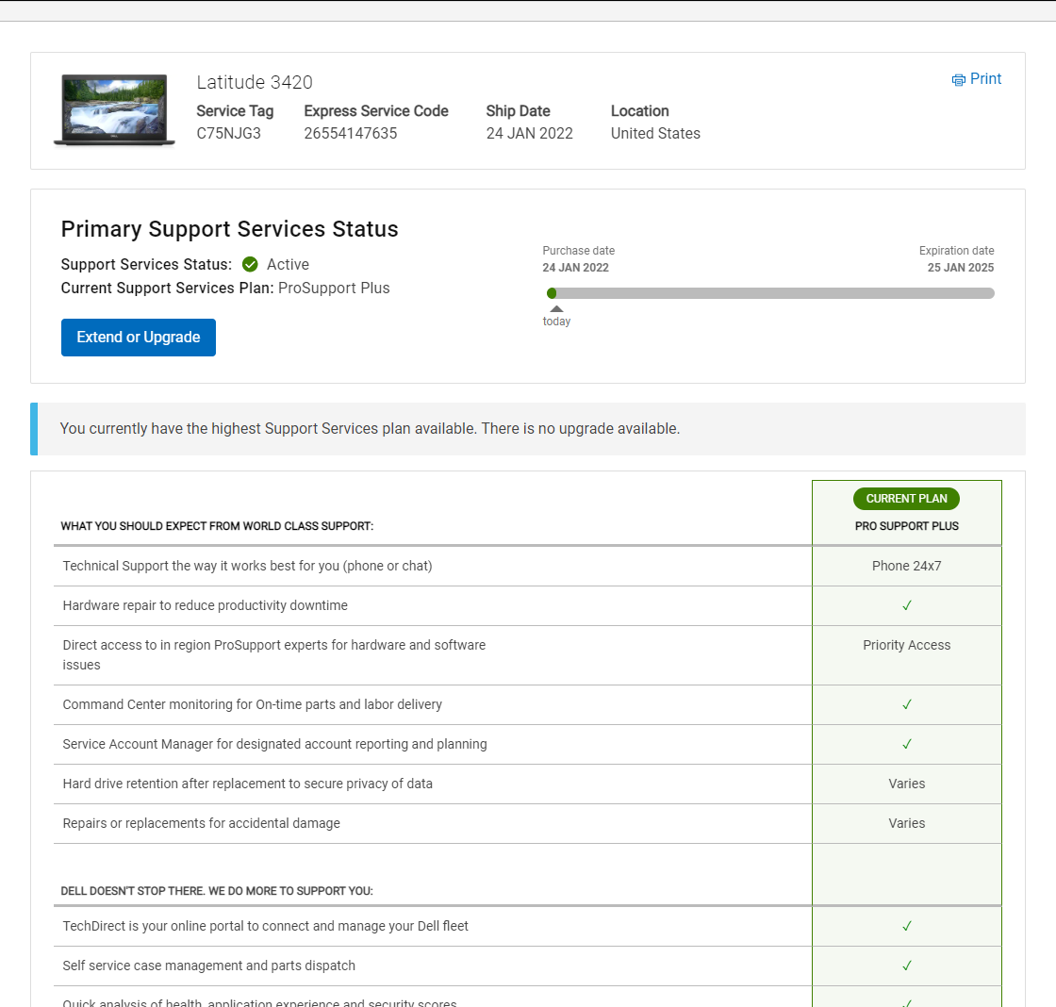
Task: Click the checkmark for Hardware repair row
Action: (x=906, y=605)
